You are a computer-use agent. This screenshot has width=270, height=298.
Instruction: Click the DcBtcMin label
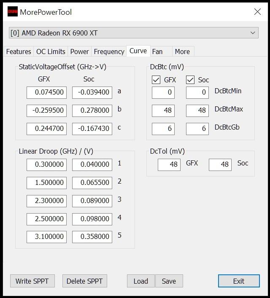point(228,91)
